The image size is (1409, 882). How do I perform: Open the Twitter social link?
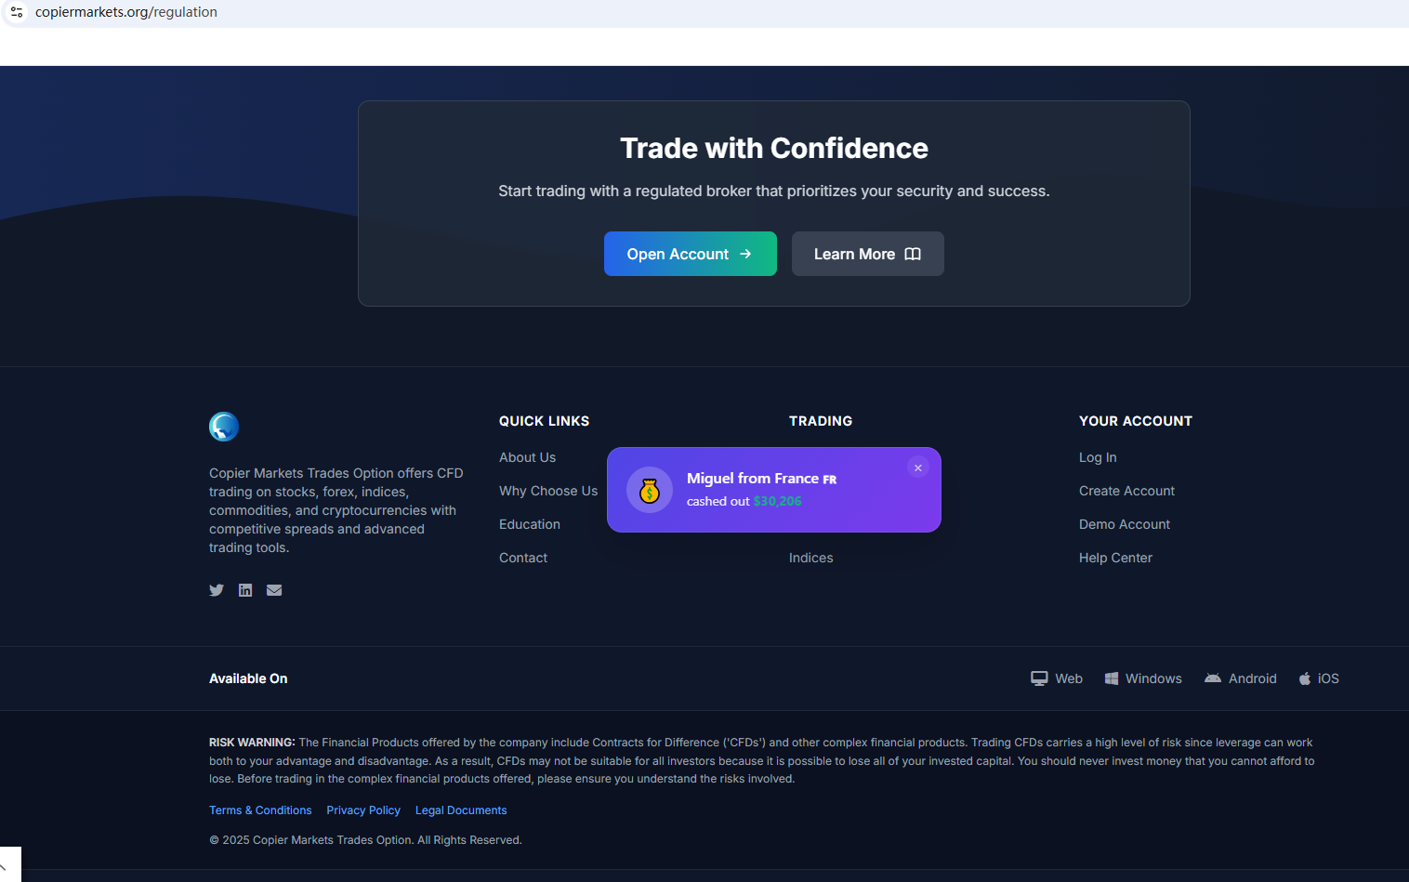pyautogui.click(x=217, y=590)
